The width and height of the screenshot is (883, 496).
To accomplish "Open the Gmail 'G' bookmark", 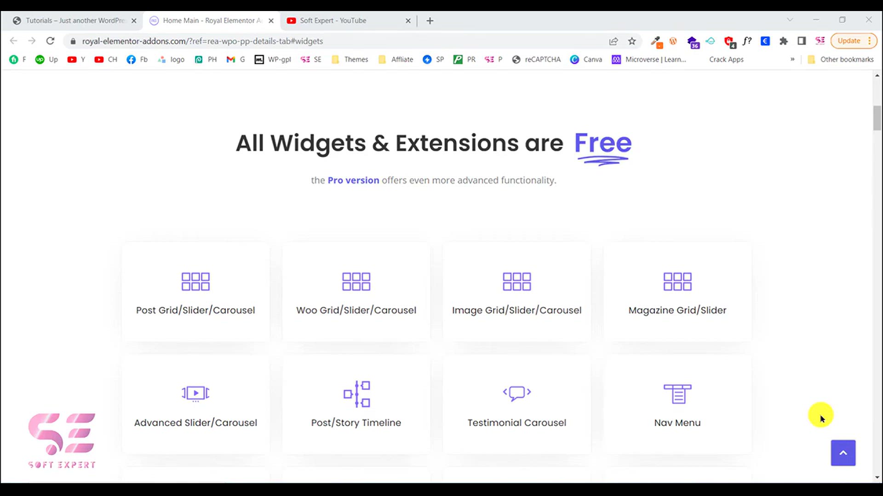I will coord(235,59).
